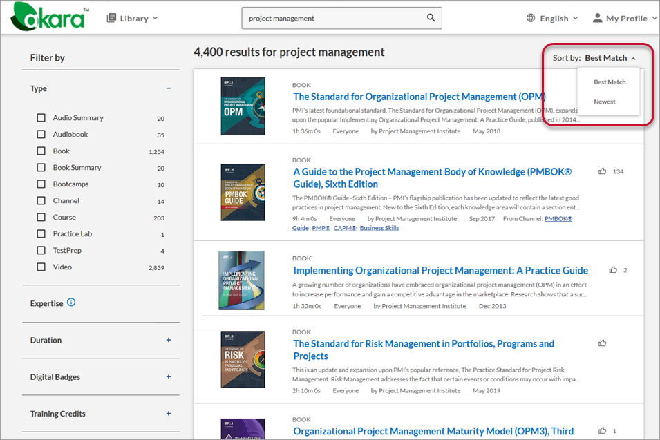The width and height of the screenshot is (660, 440).
Task: Click the search magnifier icon
Action: pos(431,19)
